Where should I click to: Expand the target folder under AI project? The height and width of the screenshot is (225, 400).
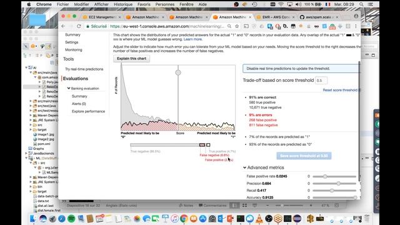[x=31, y=129]
